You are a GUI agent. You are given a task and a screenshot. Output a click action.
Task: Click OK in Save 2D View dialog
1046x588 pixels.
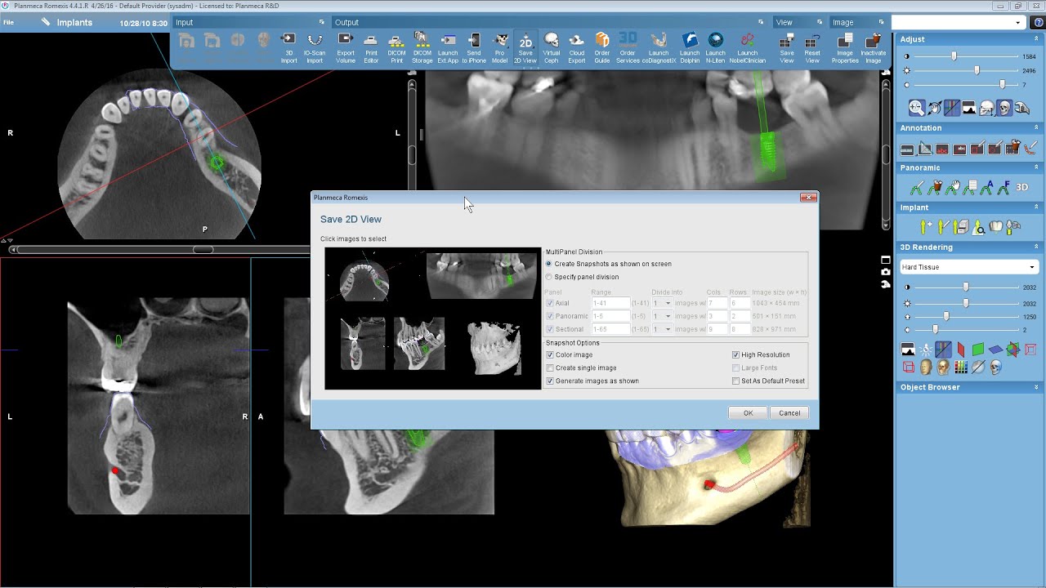[x=748, y=413]
